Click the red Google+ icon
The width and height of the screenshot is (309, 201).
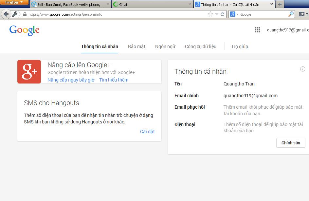(x=29, y=72)
